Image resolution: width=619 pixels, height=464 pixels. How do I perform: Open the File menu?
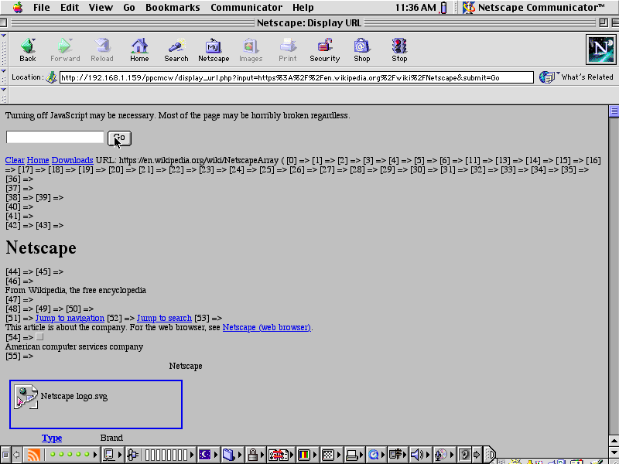(42, 7)
